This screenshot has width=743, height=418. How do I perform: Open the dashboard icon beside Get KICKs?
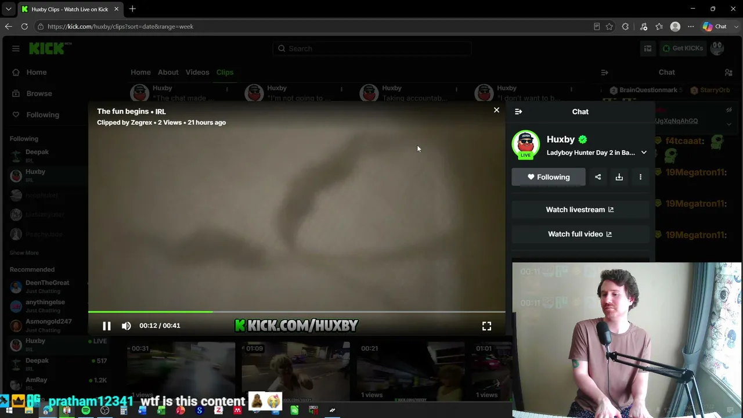click(647, 49)
